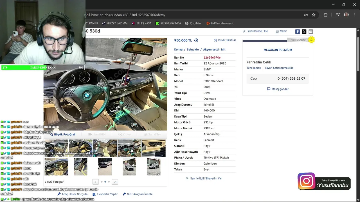Open HIZZZZ LAZIMM bookmark
360x202 pixels.
[115, 23]
